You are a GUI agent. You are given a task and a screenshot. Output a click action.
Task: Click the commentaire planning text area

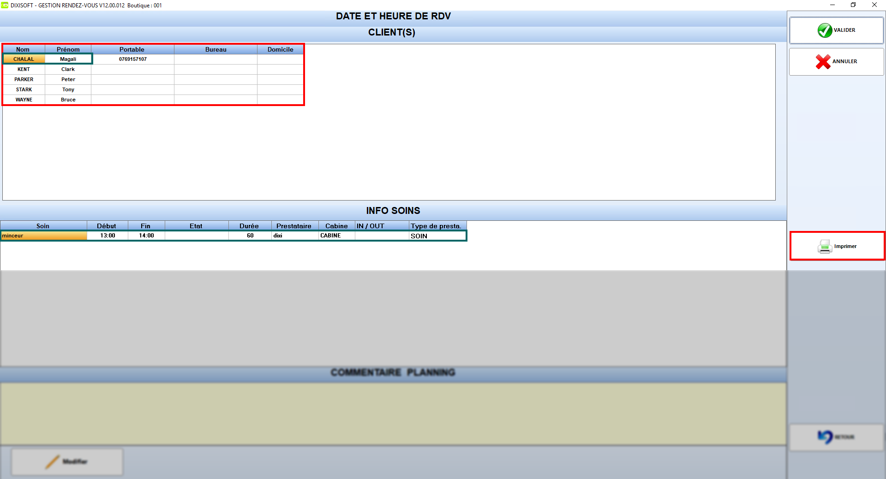(x=393, y=414)
